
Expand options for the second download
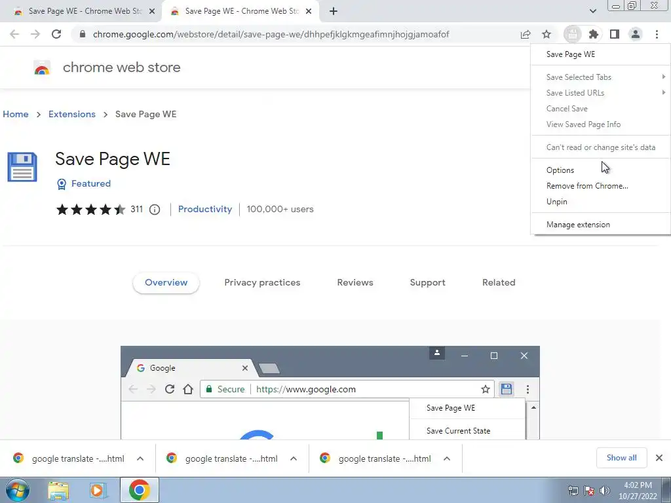click(x=293, y=458)
